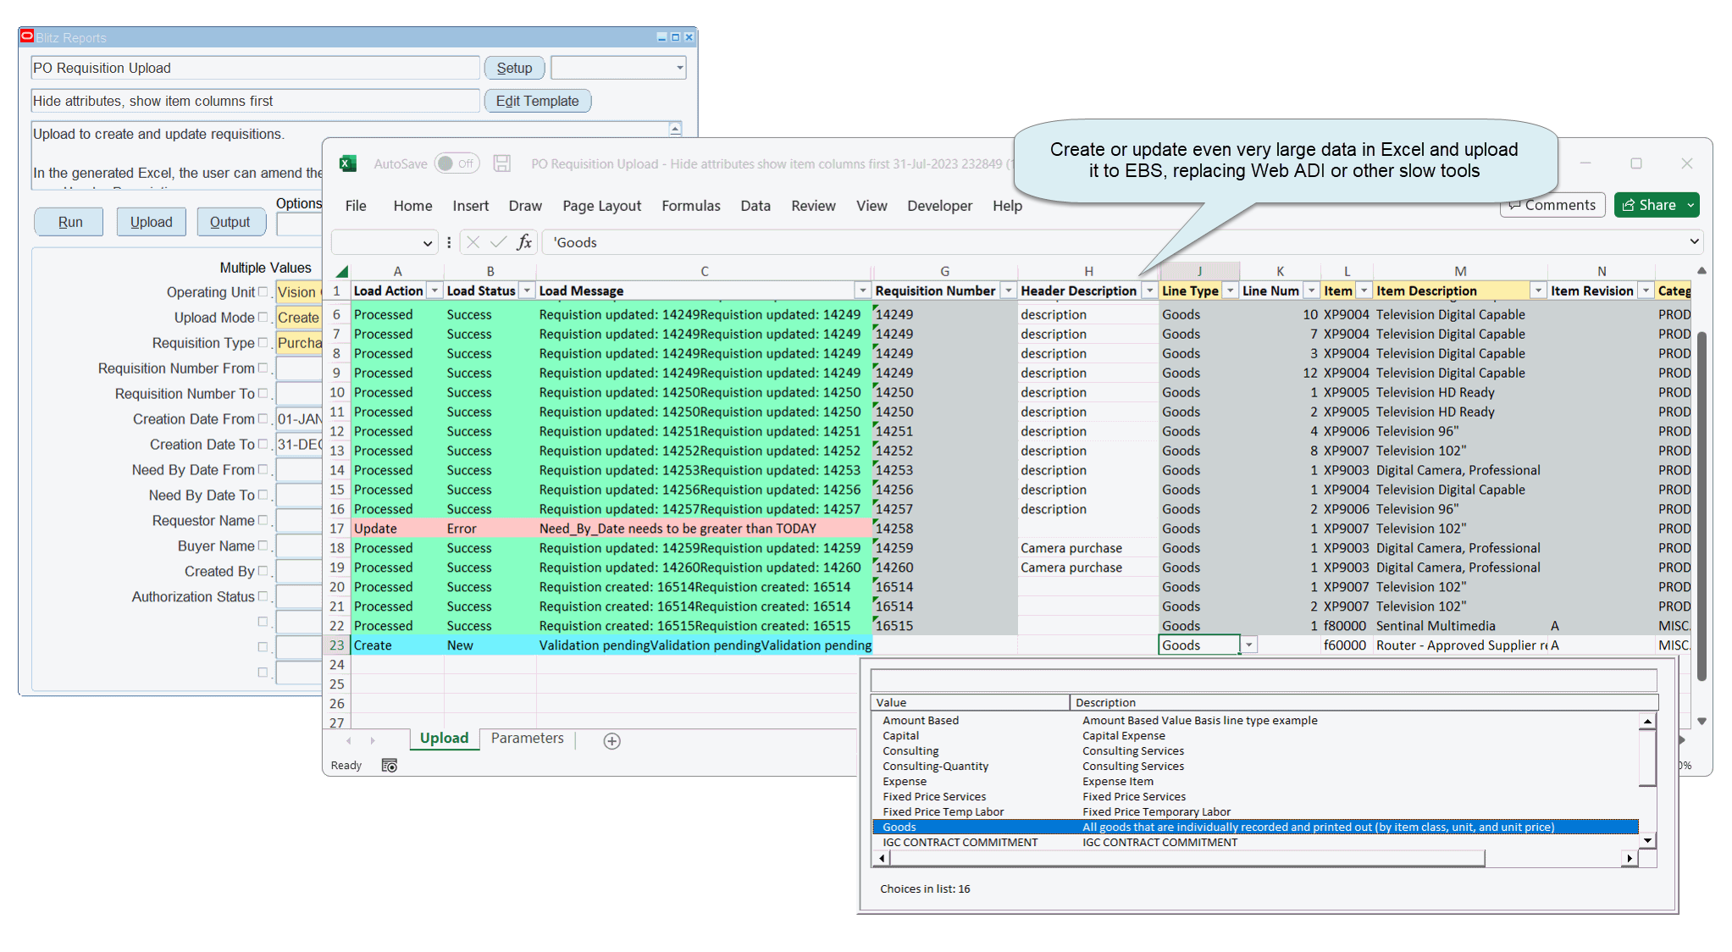Open the Name Box dropdown

coord(428,243)
